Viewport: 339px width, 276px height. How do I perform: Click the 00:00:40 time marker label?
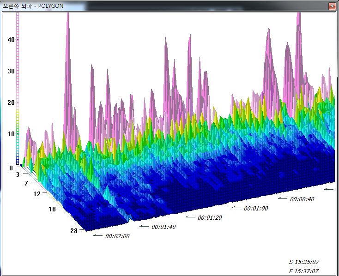tap(302, 199)
